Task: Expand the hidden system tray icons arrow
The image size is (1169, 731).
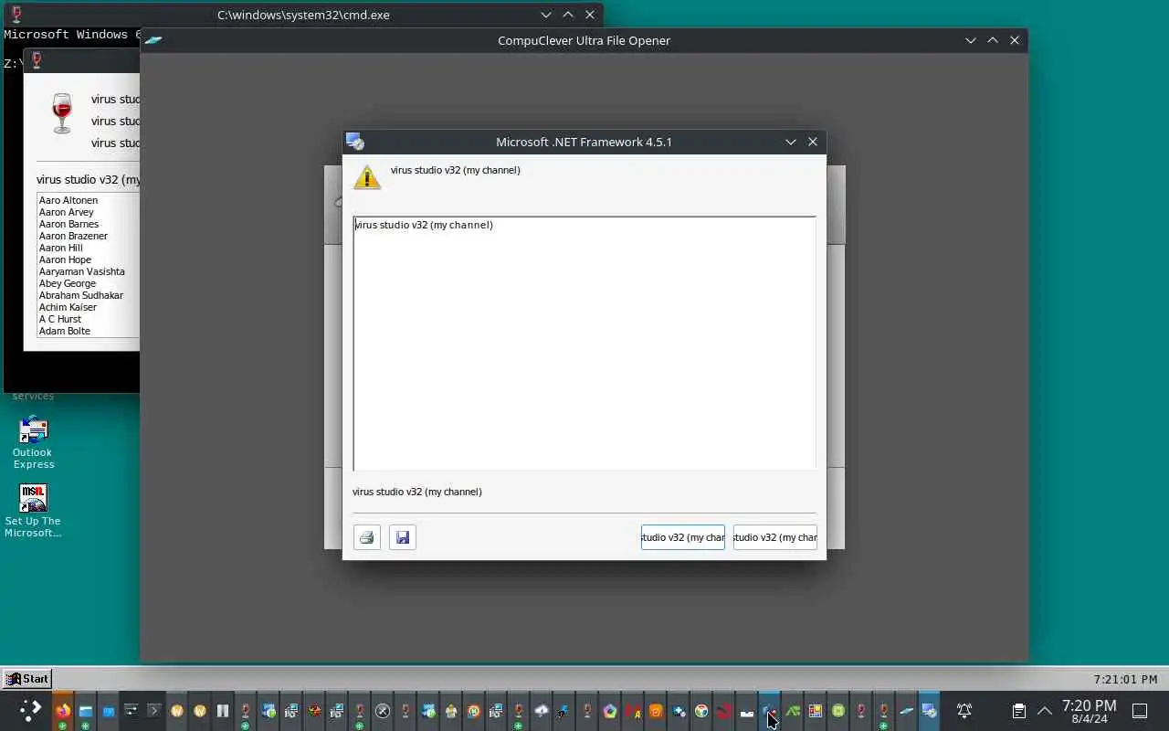Action: tap(1045, 710)
